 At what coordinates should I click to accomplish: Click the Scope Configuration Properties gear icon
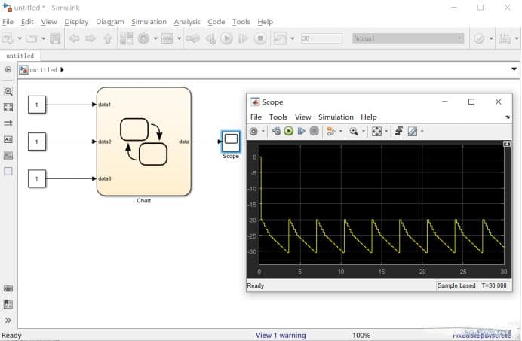(253, 132)
